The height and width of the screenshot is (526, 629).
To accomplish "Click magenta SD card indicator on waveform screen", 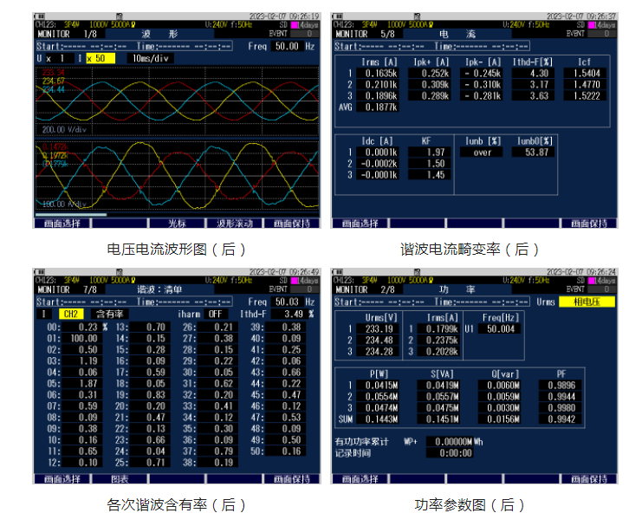I will tap(297, 25).
